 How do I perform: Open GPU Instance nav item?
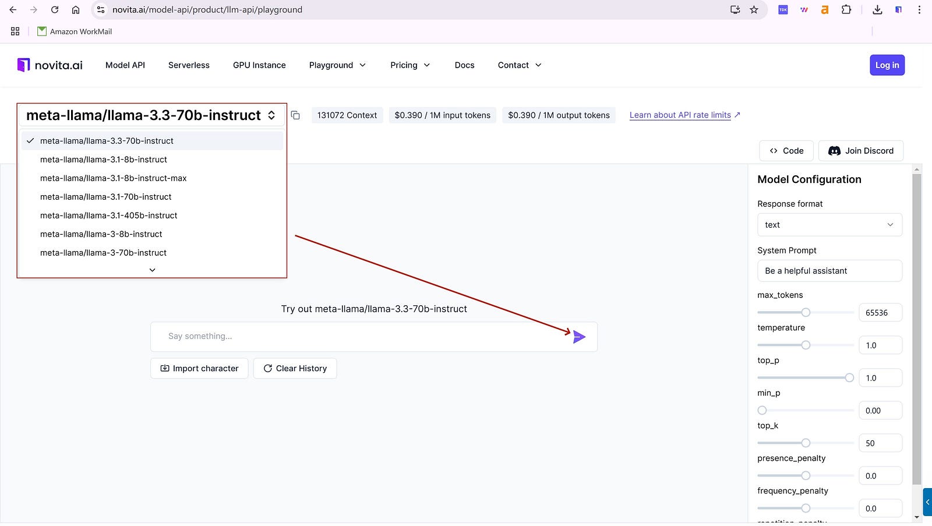pyautogui.click(x=259, y=65)
